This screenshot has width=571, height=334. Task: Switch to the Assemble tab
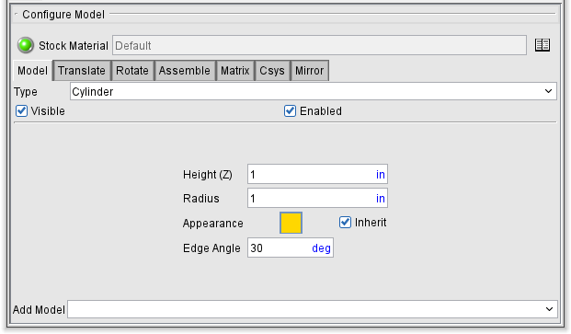[x=185, y=70]
